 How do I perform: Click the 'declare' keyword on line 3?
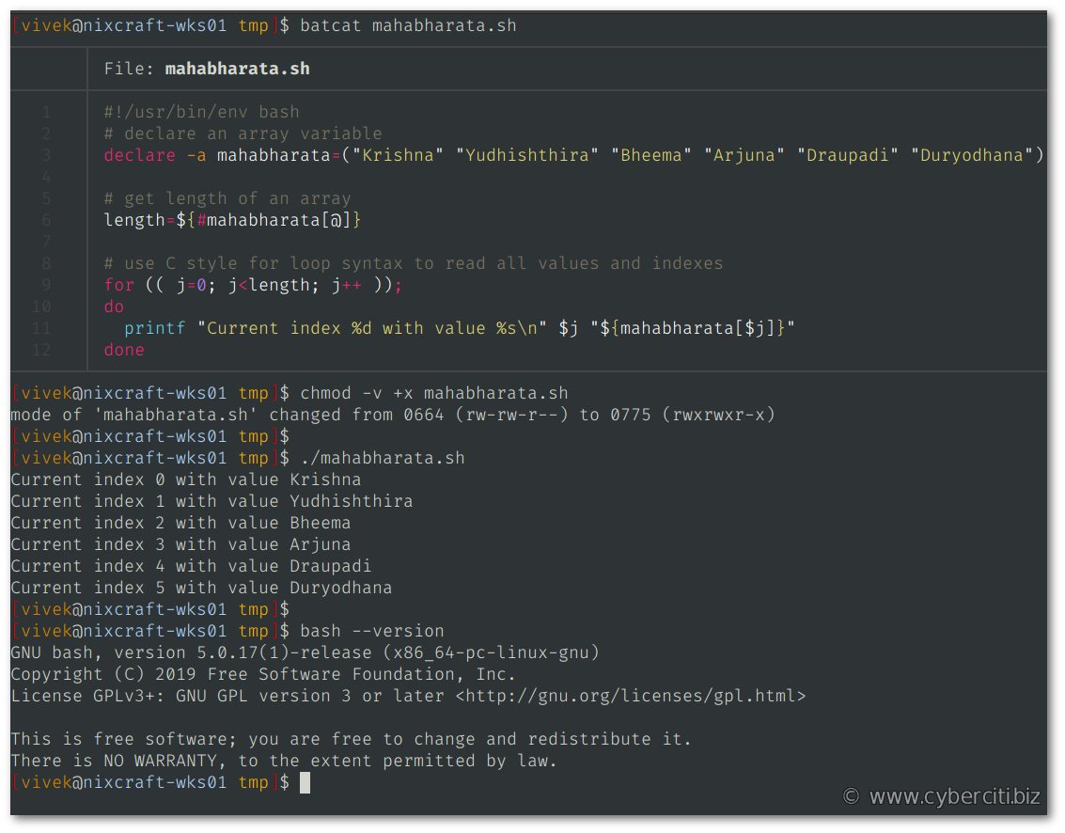click(140, 155)
